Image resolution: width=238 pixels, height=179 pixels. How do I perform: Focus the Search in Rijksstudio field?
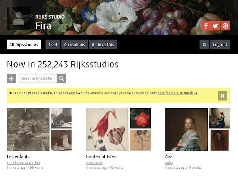pos(38,79)
